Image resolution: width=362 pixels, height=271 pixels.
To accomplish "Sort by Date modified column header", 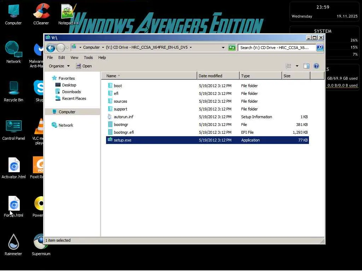I will click(218, 76).
